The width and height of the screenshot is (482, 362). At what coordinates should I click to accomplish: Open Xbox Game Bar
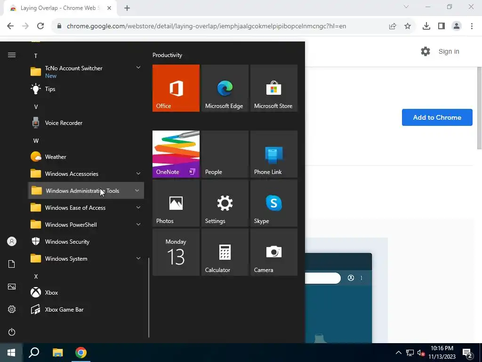click(86, 309)
